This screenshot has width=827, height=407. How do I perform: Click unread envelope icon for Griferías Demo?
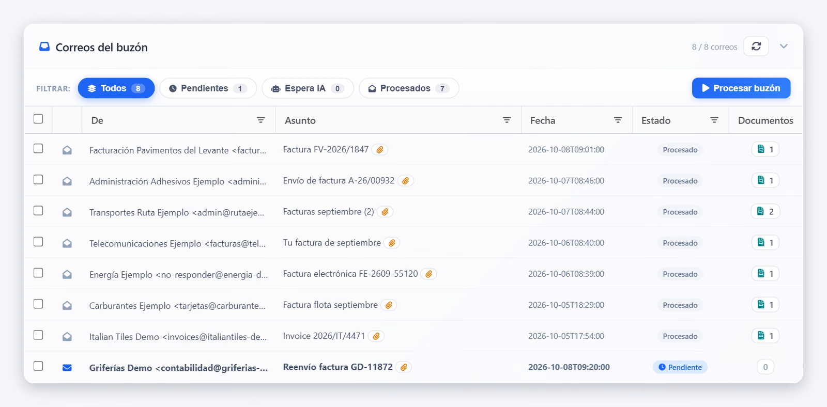tap(67, 368)
